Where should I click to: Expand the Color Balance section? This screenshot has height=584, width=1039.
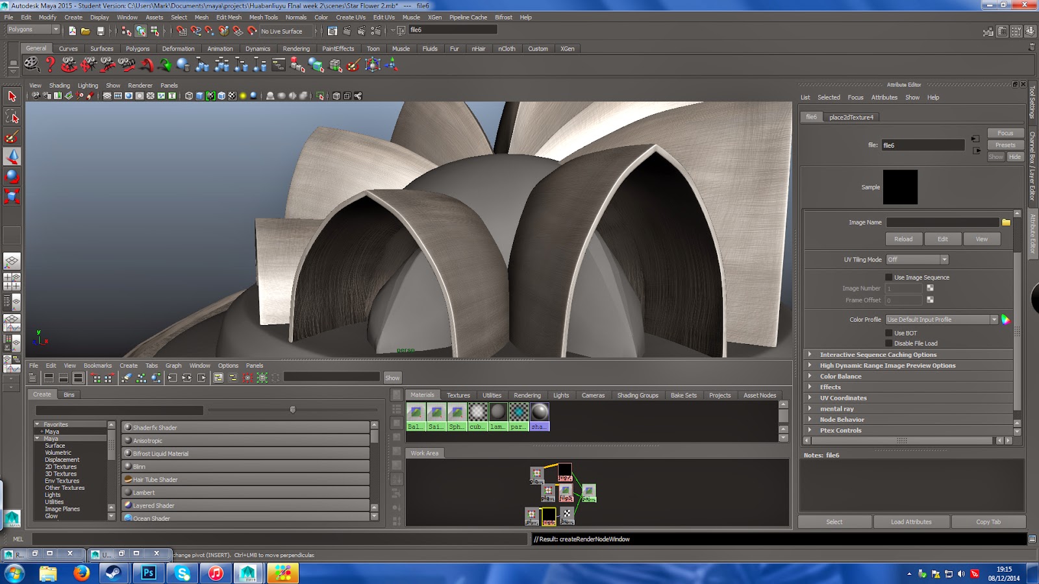840,376
